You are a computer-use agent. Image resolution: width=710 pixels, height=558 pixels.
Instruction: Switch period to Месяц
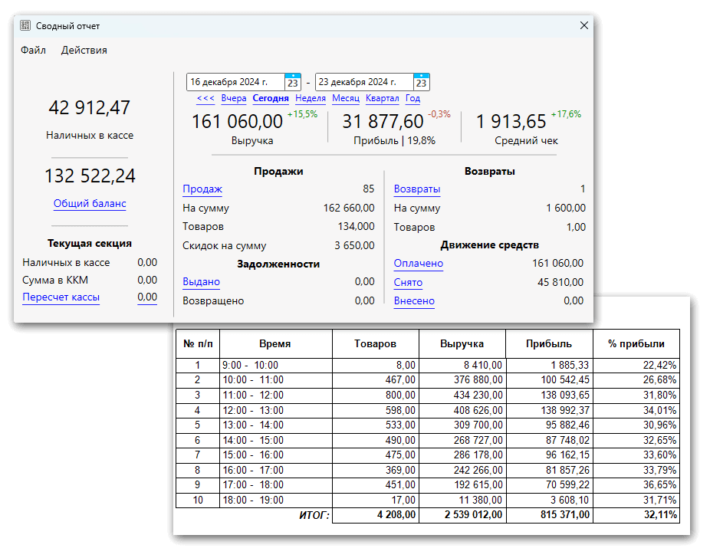(x=346, y=98)
